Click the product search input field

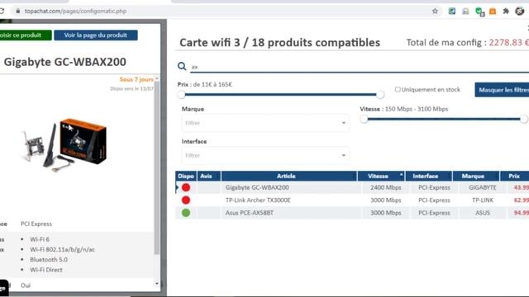click(x=360, y=67)
